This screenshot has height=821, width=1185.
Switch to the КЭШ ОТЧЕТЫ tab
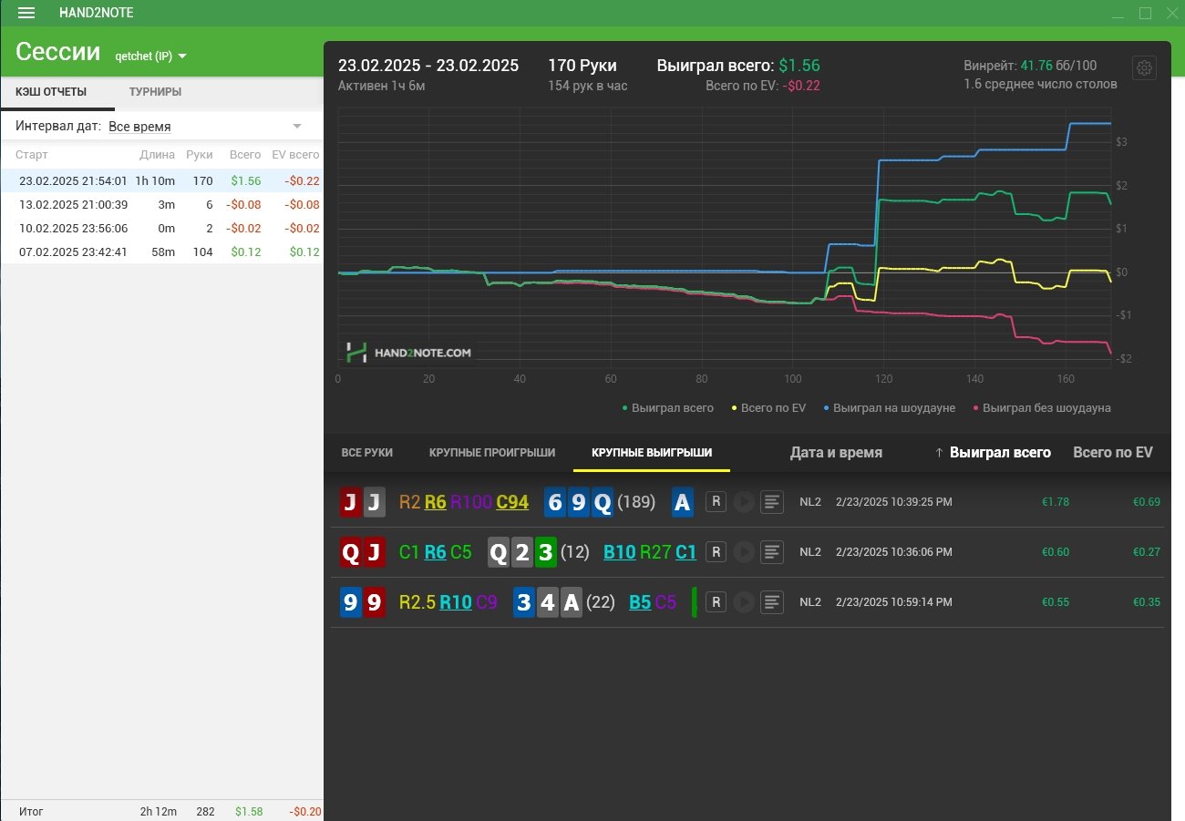pos(51,92)
